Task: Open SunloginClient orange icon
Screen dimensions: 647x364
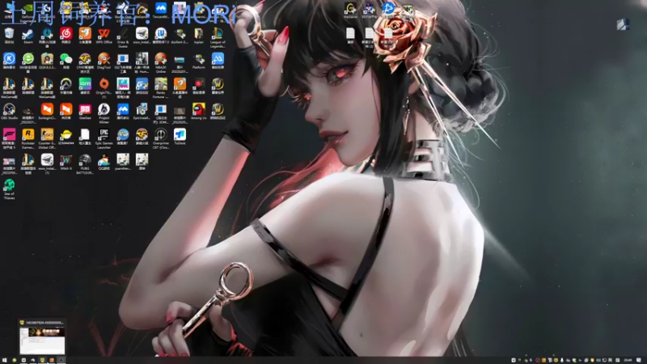Action: coord(47,111)
